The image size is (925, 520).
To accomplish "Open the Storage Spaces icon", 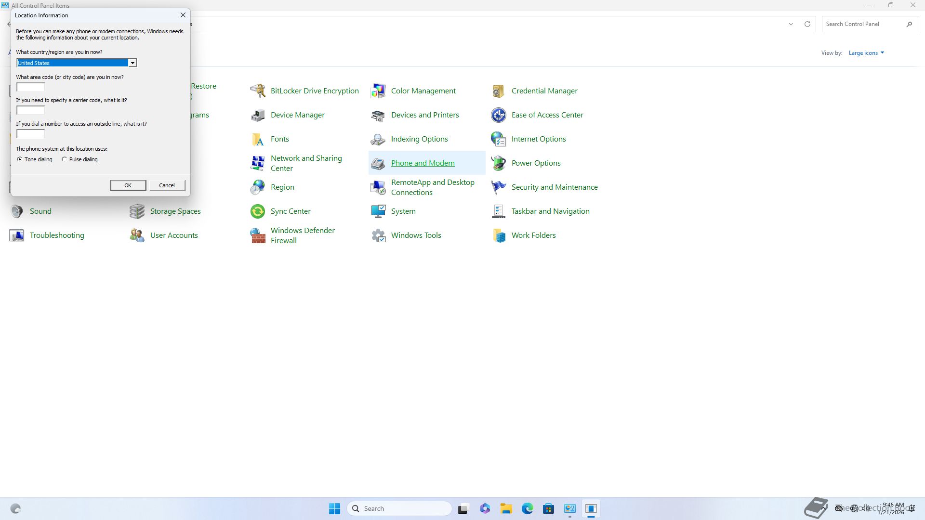I will click(137, 211).
